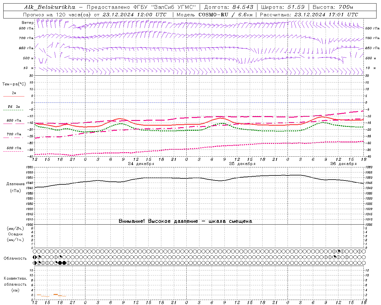This screenshot has height=305, width=381.
Task: Click the (гПа) unit label under Давление
Action: point(15,191)
